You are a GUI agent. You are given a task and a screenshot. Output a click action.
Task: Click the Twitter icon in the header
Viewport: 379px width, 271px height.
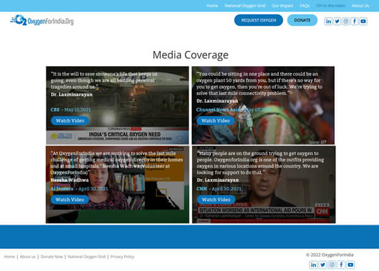pyautogui.click(x=337, y=21)
